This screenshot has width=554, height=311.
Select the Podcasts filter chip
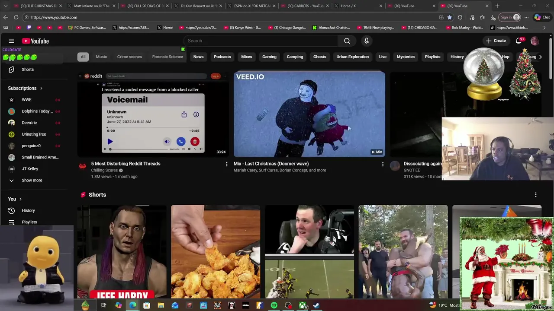pos(222,57)
